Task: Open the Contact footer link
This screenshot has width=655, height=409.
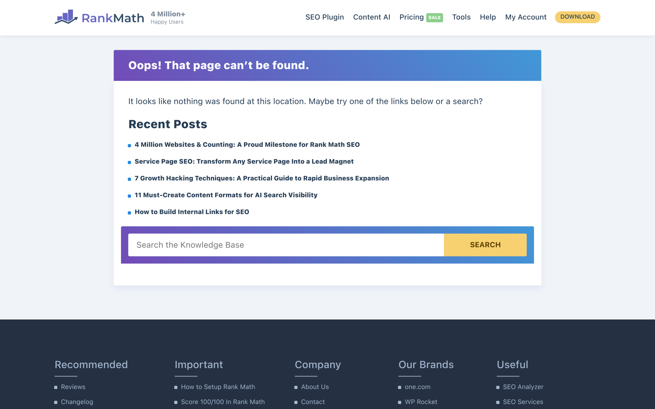Action: coord(313,402)
